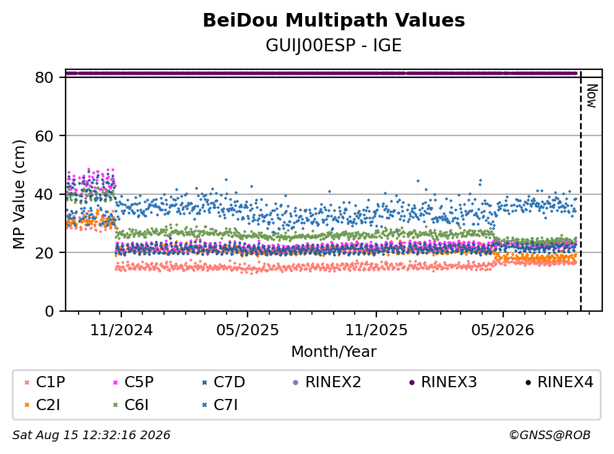
Task: Select the C5P legend label
Action: 139,382
